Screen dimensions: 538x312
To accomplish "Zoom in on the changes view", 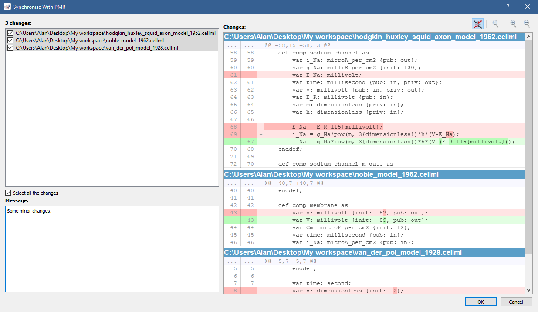I will [513, 24].
